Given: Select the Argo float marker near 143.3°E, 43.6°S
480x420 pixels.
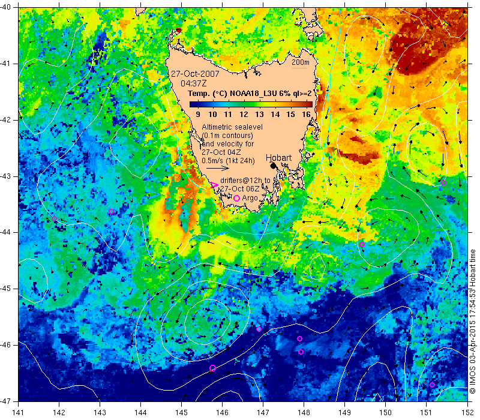Looking at the screenshot, I should (x=111, y=212).
